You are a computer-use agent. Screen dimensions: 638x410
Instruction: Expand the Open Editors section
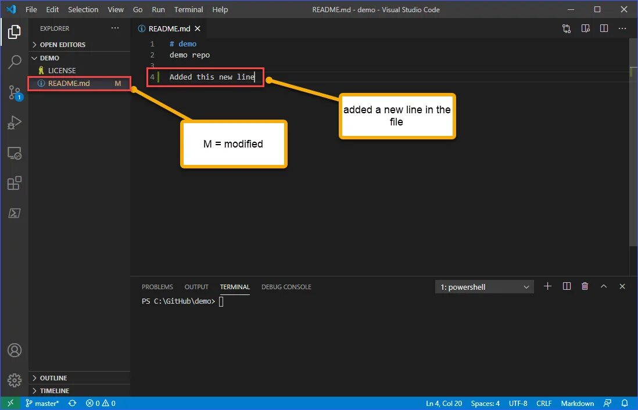point(80,45)
